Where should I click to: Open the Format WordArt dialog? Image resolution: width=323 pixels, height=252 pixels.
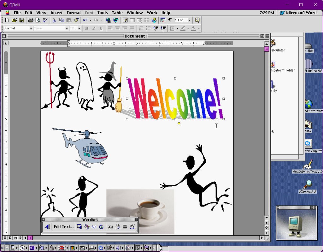click(x=87, y=227)
